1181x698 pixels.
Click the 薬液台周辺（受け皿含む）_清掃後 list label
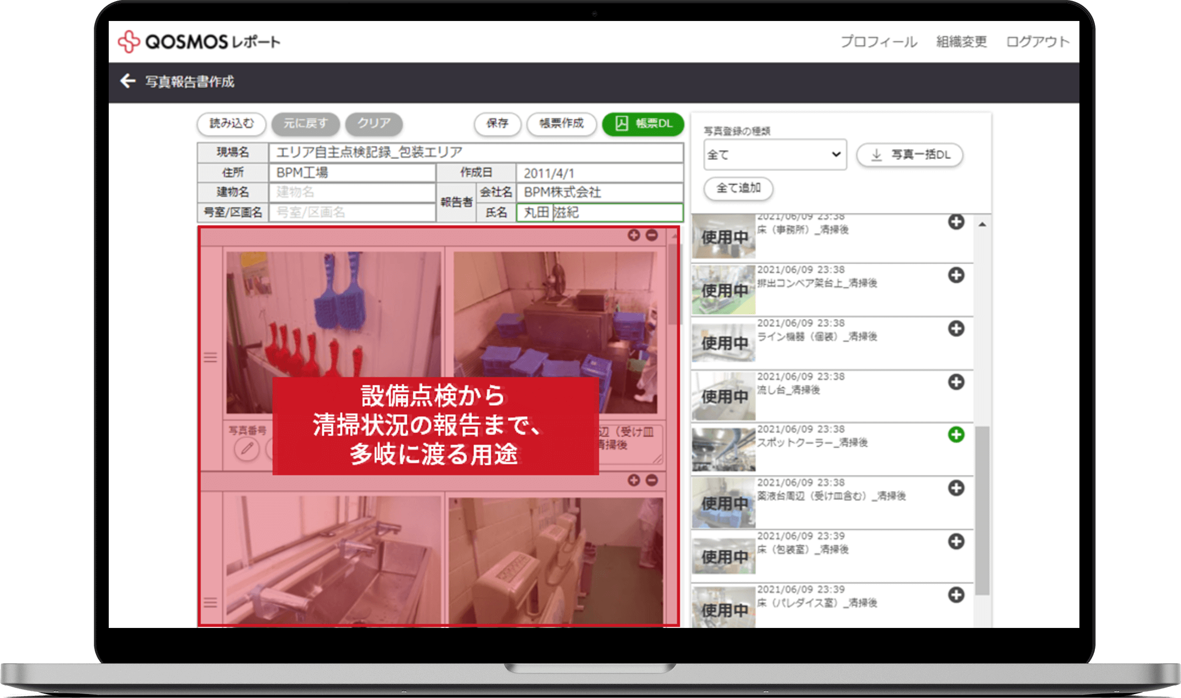coord(832,496)
